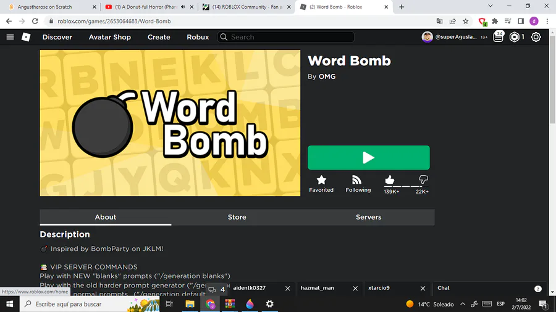556x312 pixels.
Task: Open the Chrome three-dot menu
Action: coord(547,21)
